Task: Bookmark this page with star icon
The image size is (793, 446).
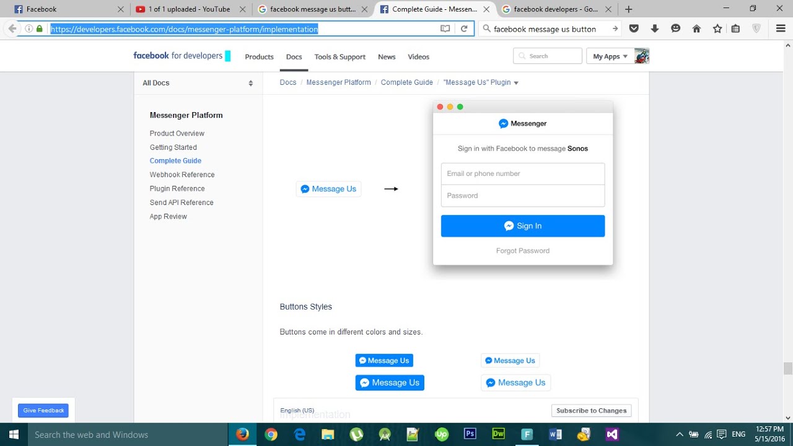Action: pyautogui.click(x=717, y=28)
